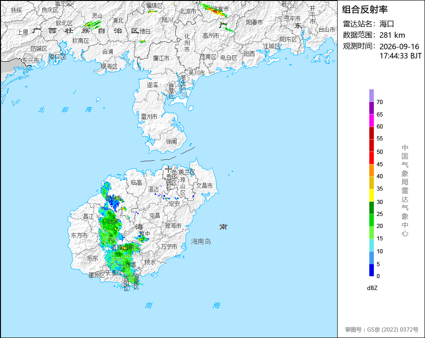
Task: Click the 昌江 map label
Action: pyautogui.click(x=89, y=216)
